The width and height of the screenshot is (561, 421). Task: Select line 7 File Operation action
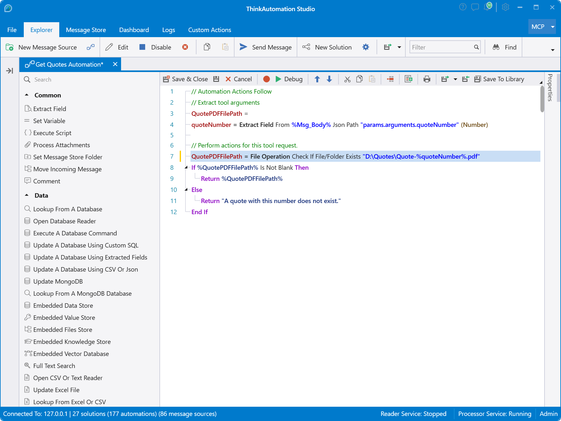pyautogui.click(x=365, y=156)
